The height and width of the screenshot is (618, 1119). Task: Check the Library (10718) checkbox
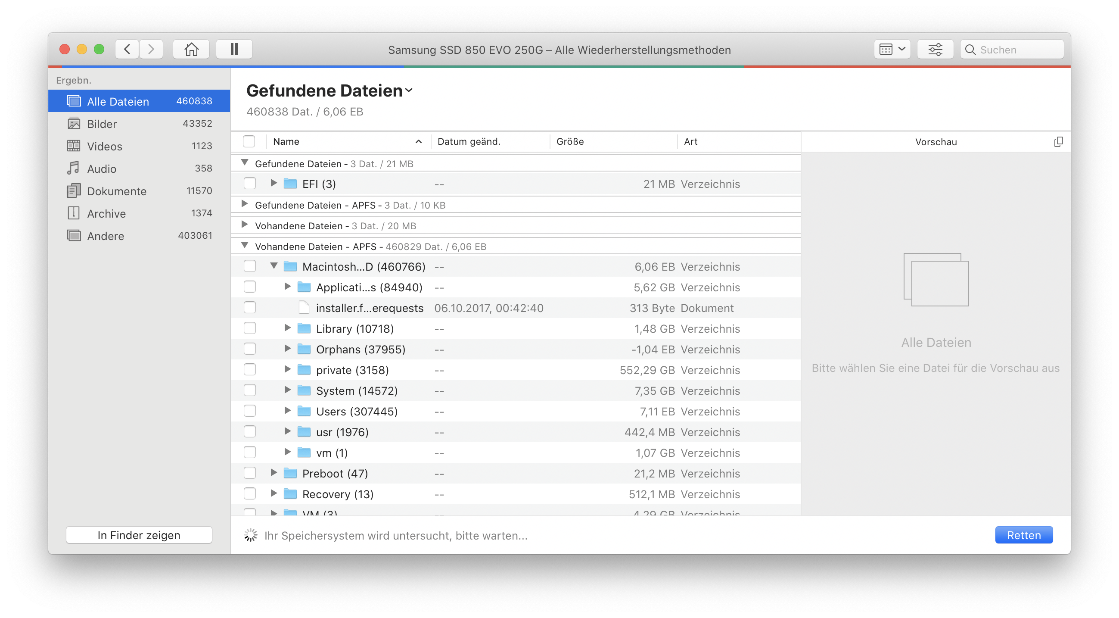[250, 328]
